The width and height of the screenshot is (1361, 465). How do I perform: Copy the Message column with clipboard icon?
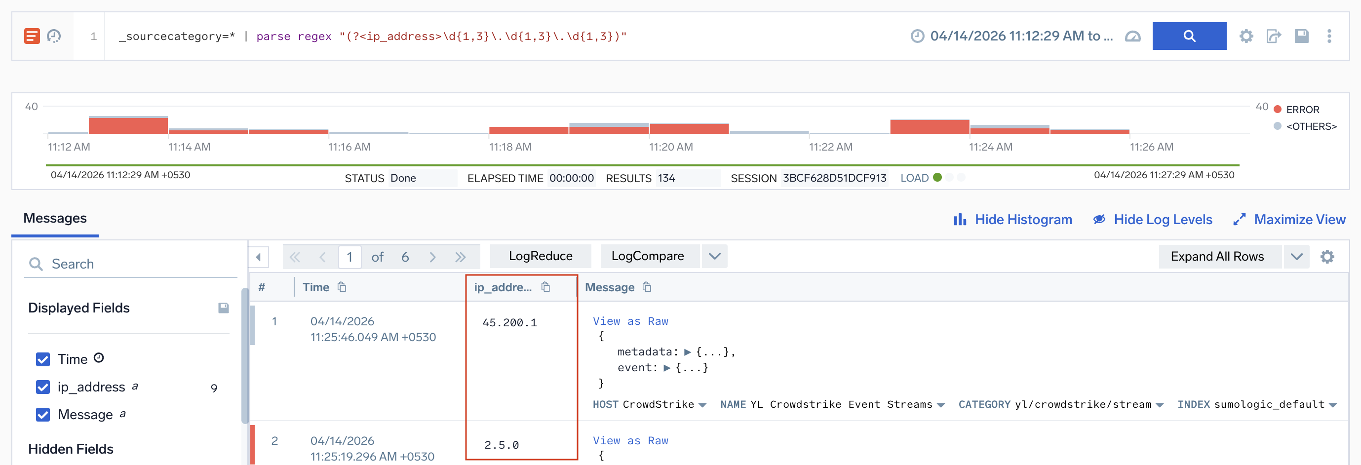pos(647,287)
